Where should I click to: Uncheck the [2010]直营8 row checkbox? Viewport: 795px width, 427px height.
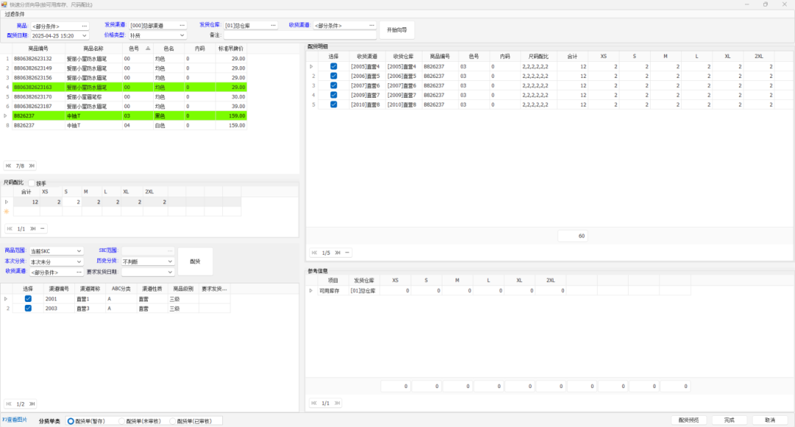(x=333, y=105)
